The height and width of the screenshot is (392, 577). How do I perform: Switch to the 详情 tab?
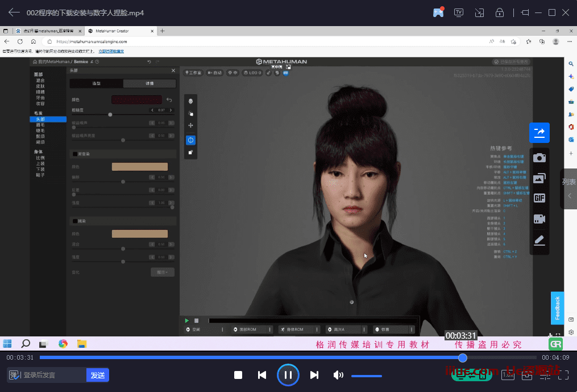click(149, 83)
